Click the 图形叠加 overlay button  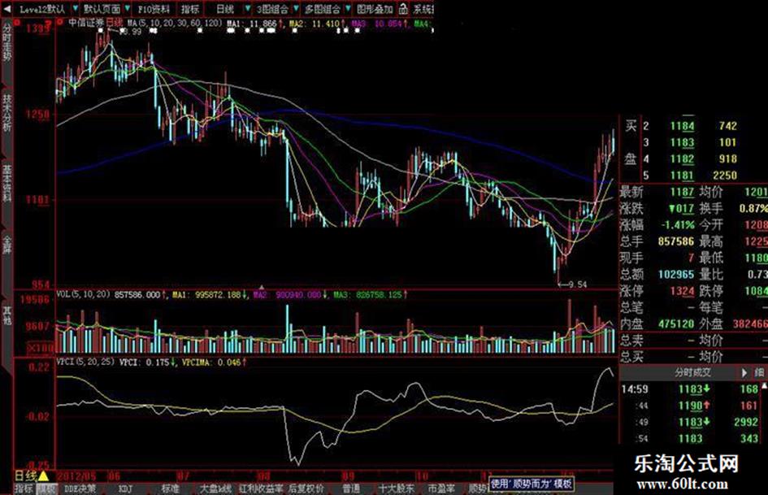click(x=375, y=9)
